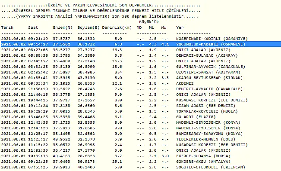Click the Yer column header
The width and height of the screenshot is (281, 171).
click(180, 27)
